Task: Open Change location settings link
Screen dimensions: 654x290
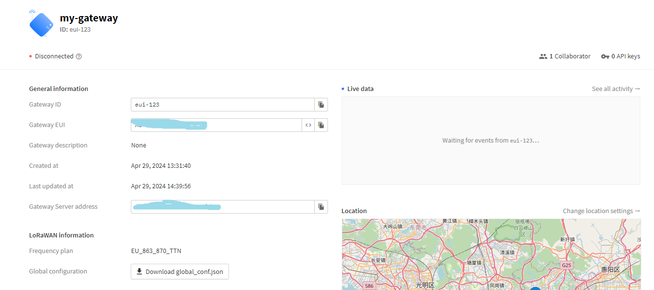Action: tap(601, 211)
